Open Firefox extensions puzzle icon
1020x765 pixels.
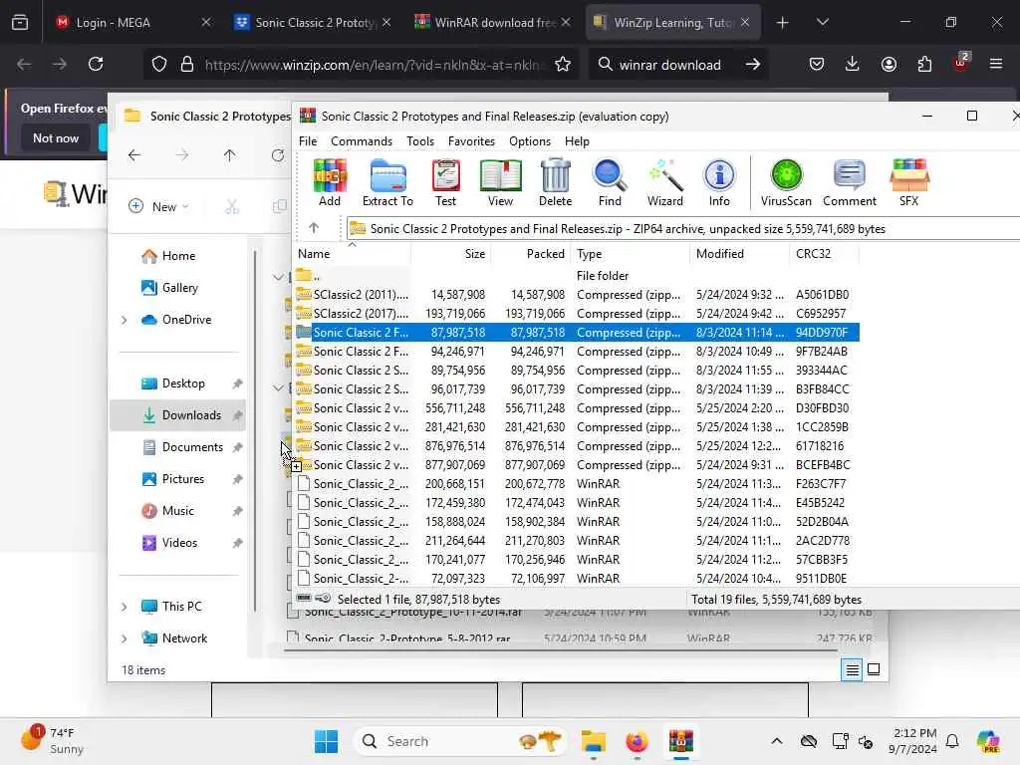tap(924, 64)
